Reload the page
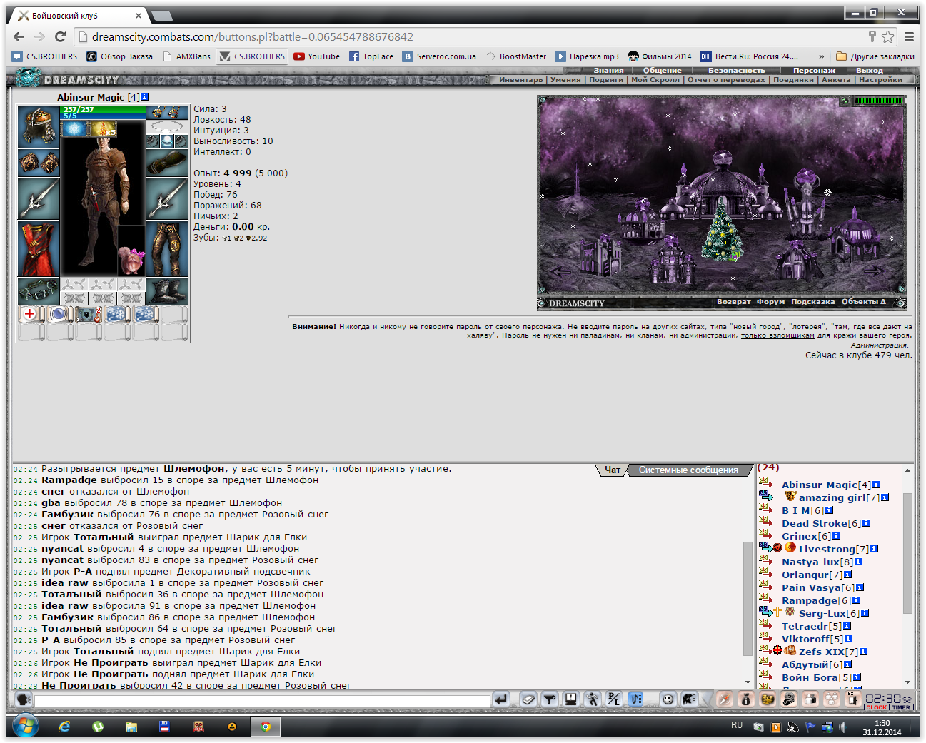The width and height of the screenshot is (926, 743). tap(60, 36)
